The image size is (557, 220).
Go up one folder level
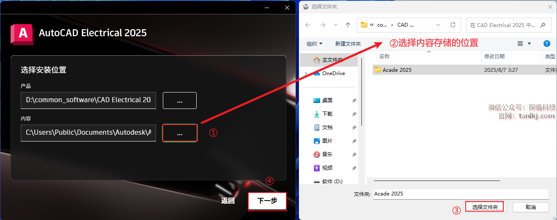348,25
